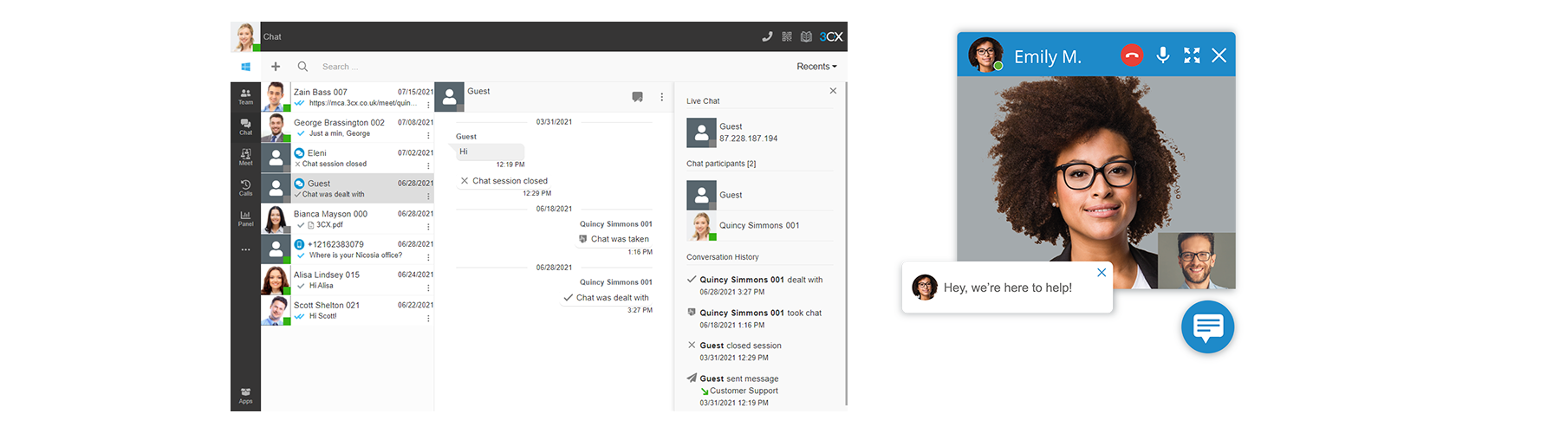Open chat with Bianca Mayson 000

pos(347,219)
